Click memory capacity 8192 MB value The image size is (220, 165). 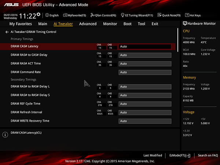[188, 100]
